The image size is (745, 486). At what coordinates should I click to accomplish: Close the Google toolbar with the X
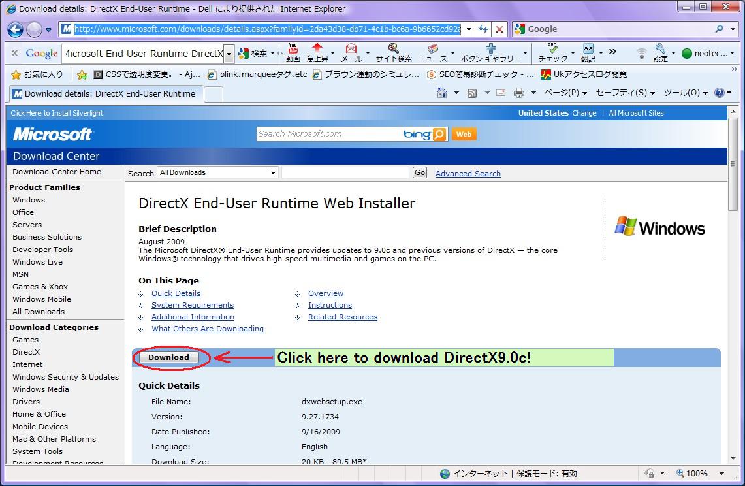15,53
